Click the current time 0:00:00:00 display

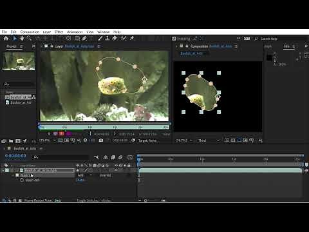[15, 156]
